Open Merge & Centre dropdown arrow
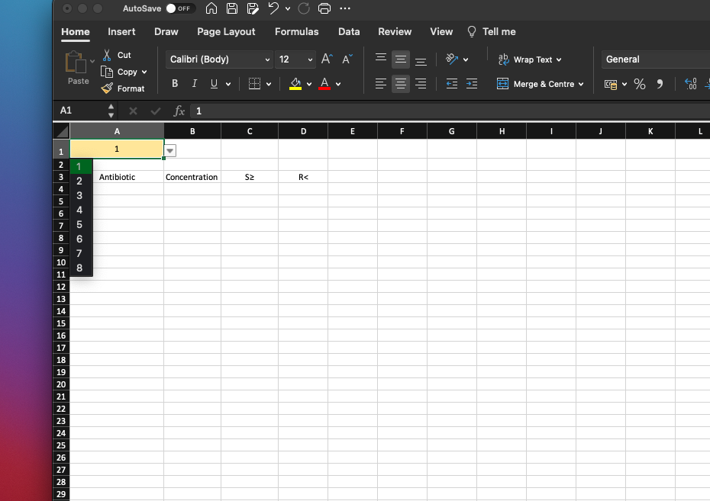Image resolution: width=710 pixels, height=501 pixels. (x=581, y=84)
